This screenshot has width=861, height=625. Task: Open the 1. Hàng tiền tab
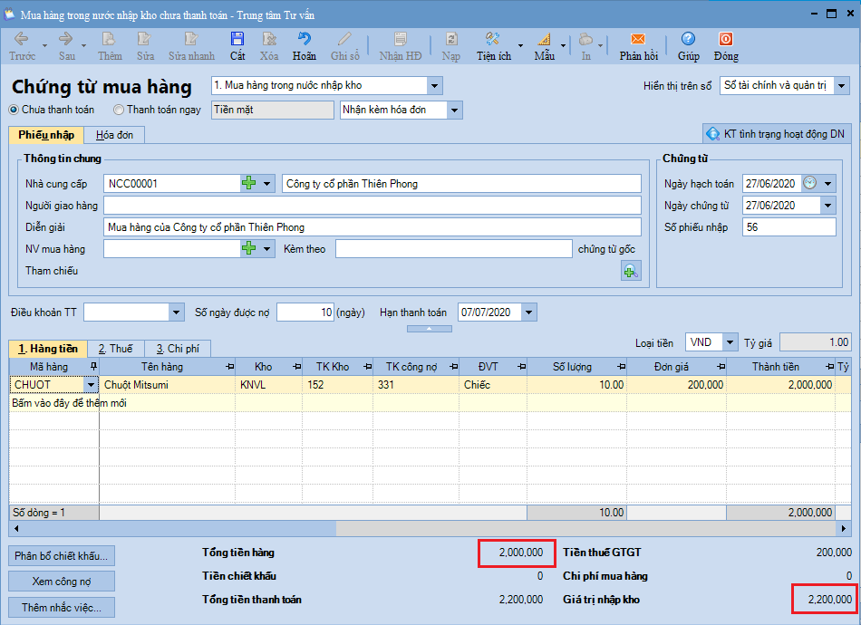pos(48,349)
